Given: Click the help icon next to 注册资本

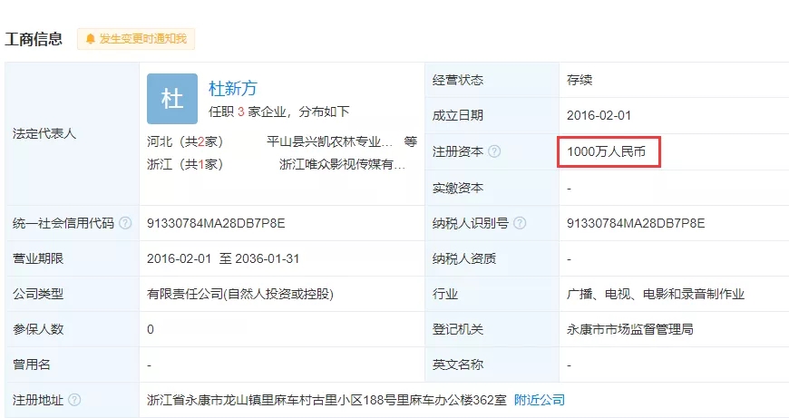Looking at the screenshot, I should pos(494,151).
